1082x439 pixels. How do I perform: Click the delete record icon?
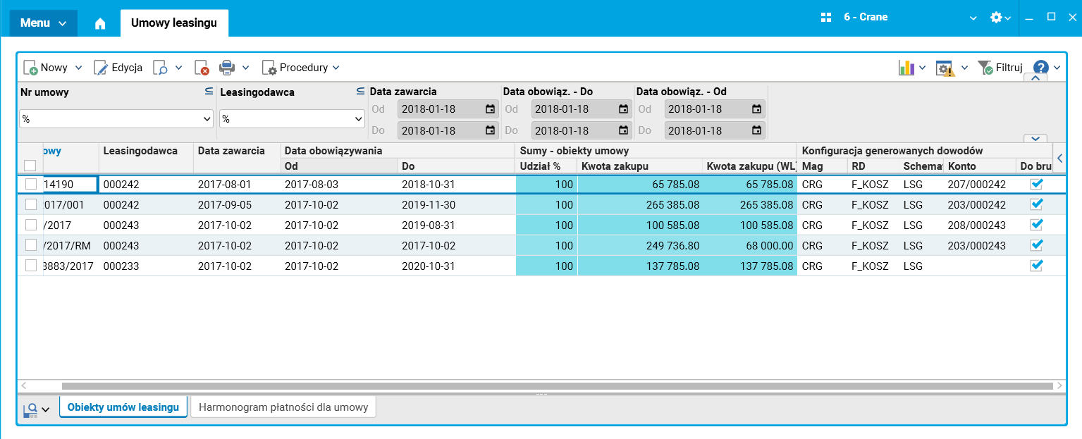pyautogui.click(x=202, y=68)
